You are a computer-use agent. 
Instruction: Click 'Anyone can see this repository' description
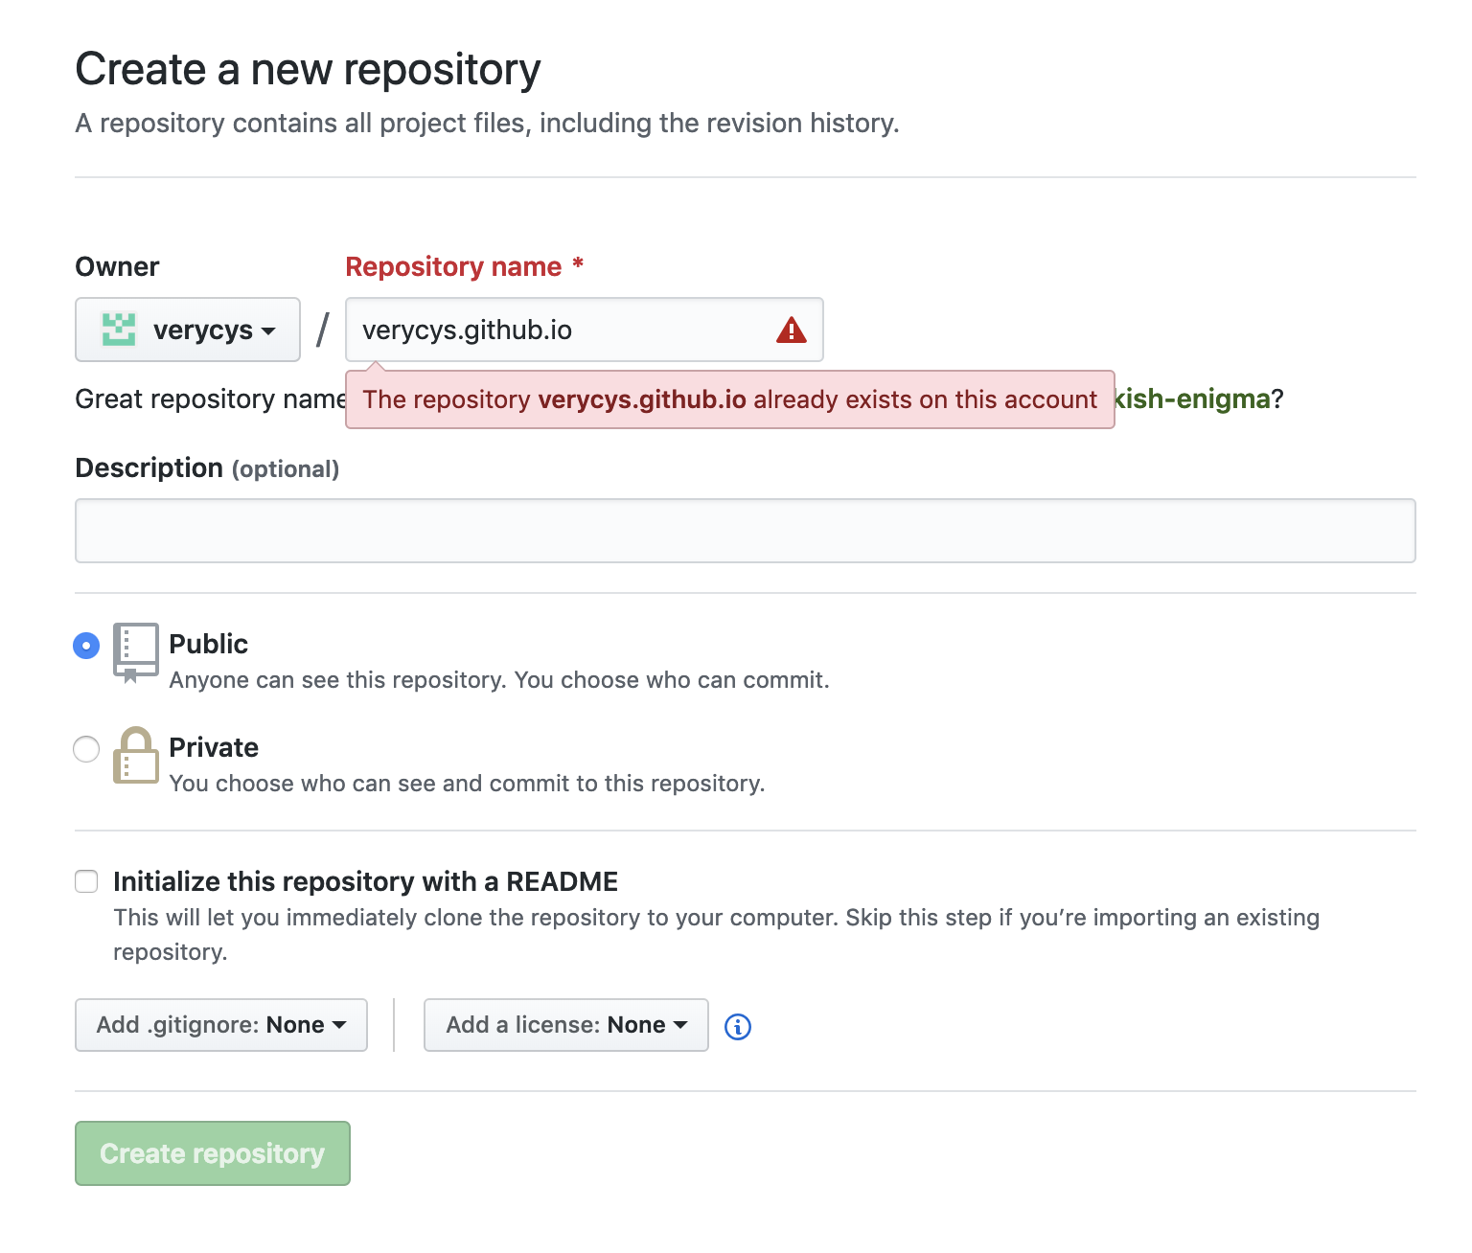tap(499, 680)
